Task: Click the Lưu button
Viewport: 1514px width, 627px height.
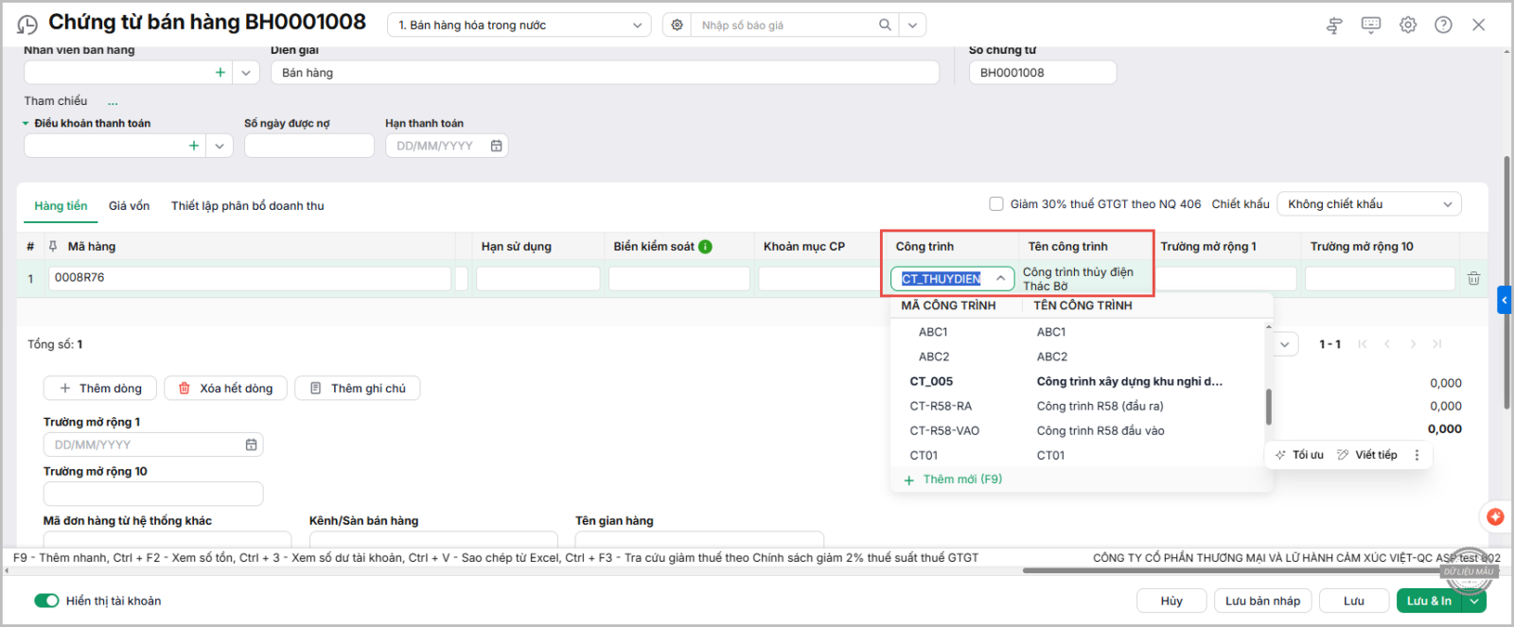Action: point(1354,601)
